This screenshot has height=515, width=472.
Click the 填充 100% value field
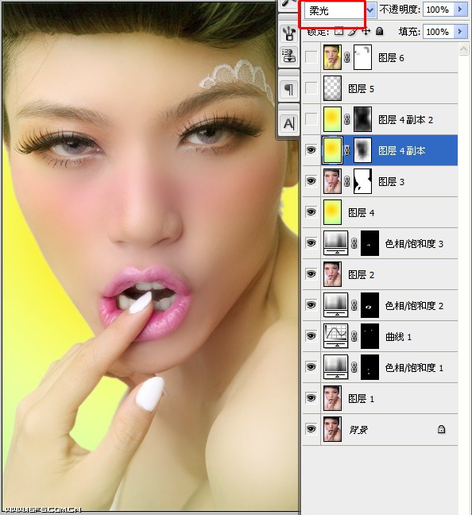click(439, 32)
